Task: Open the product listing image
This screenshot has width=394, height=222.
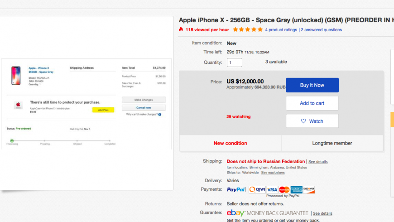Action: (86, 103)
